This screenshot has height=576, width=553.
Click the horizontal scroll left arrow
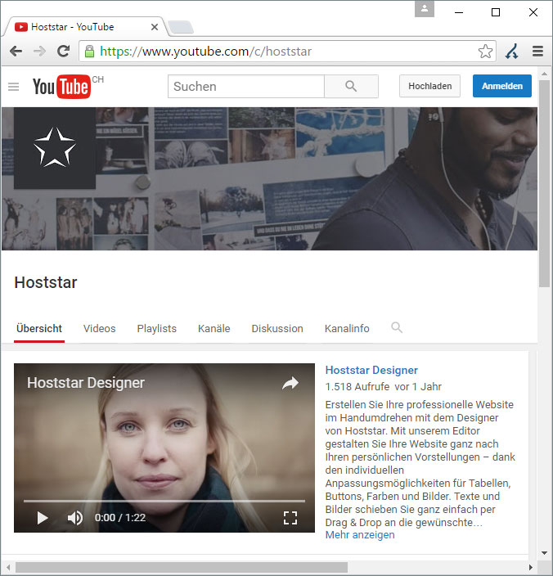8,567
